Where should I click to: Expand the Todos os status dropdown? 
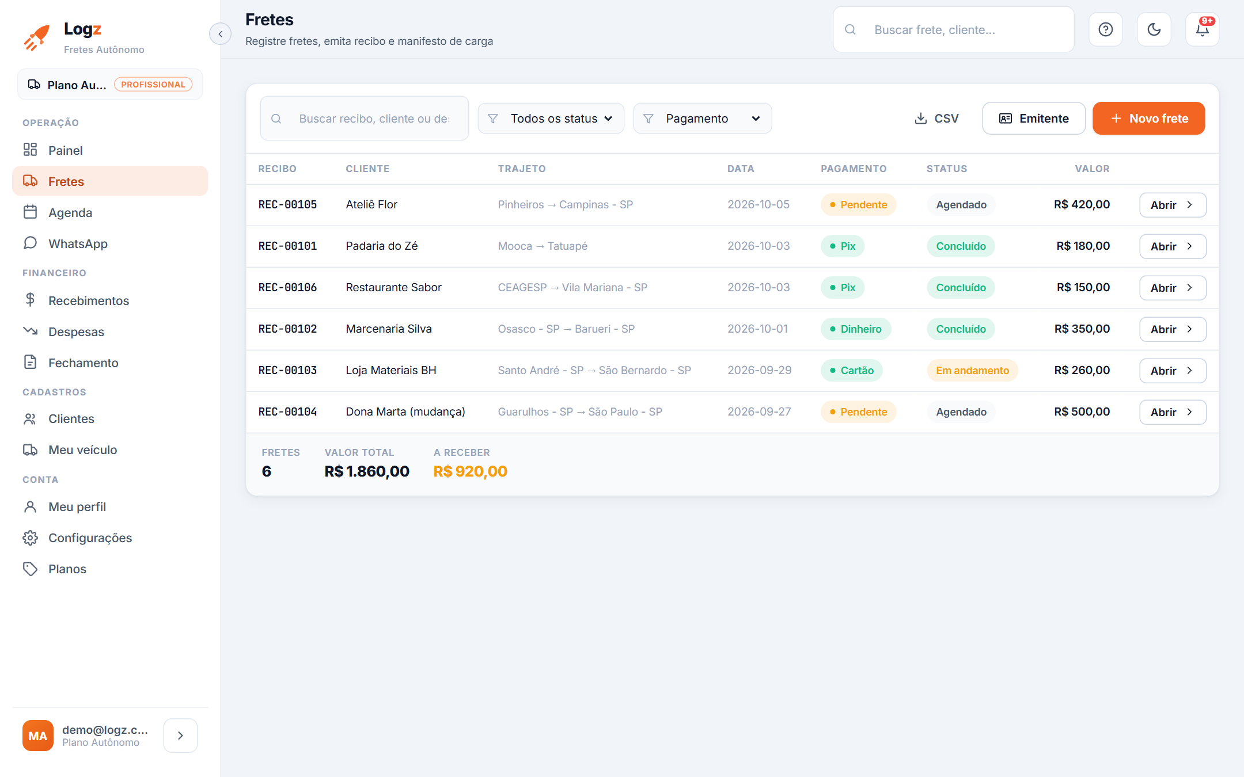pyautogui.click(x=551, y=119)
